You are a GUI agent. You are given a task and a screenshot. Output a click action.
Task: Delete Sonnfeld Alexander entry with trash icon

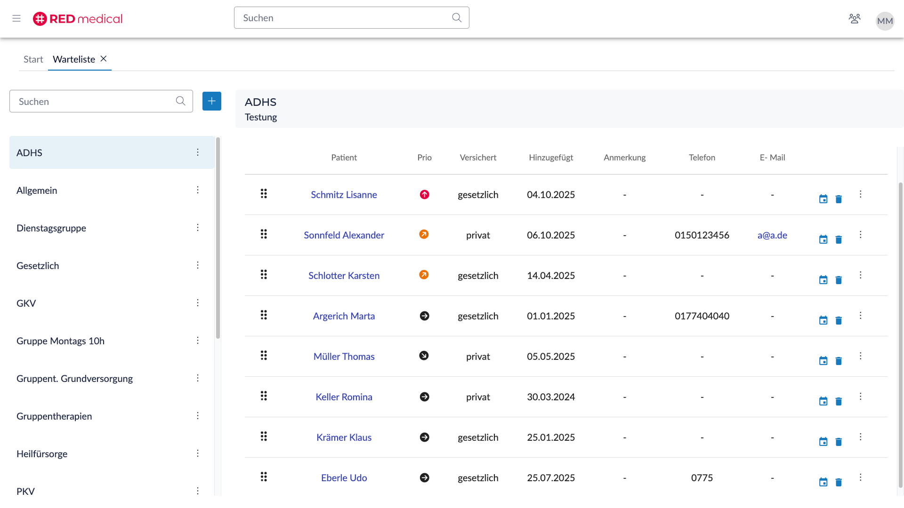839,239
